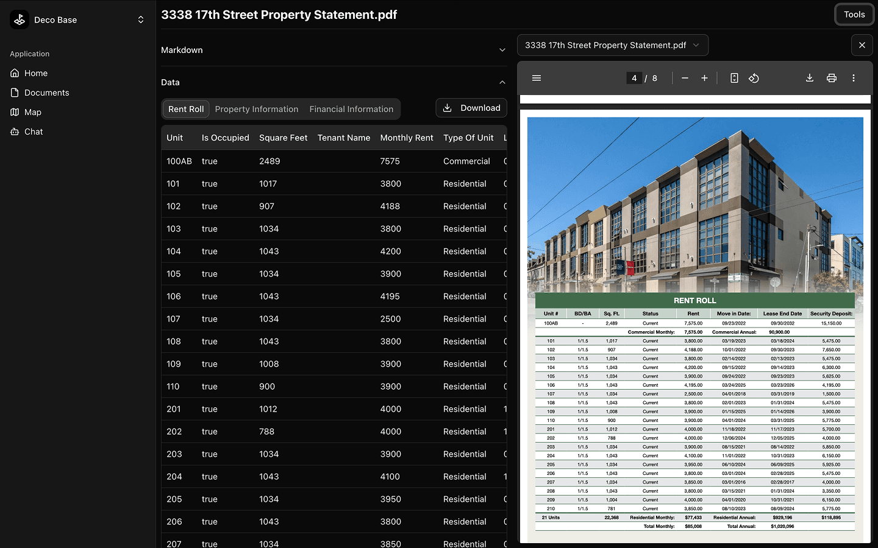Screen dimensions: 878x548
Task: Select unit 104 in the table
Action: click(174, 251)
